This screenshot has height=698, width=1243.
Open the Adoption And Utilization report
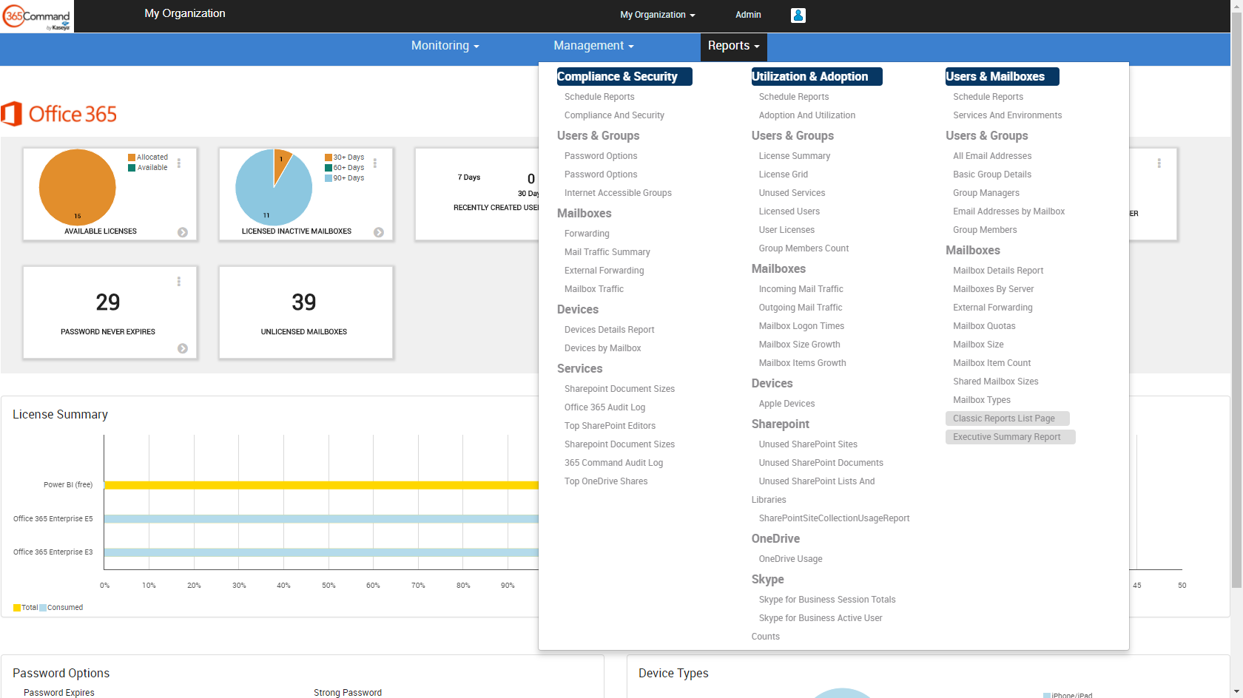[807, 115]
